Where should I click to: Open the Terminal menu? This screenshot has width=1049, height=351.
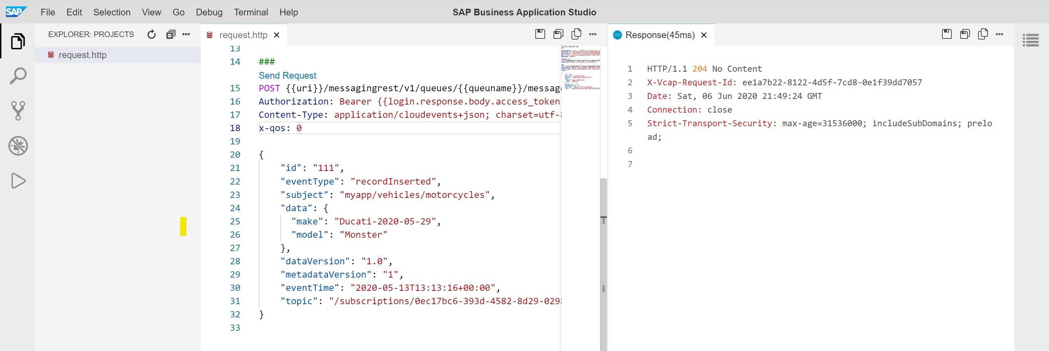[x=251, y=12]
